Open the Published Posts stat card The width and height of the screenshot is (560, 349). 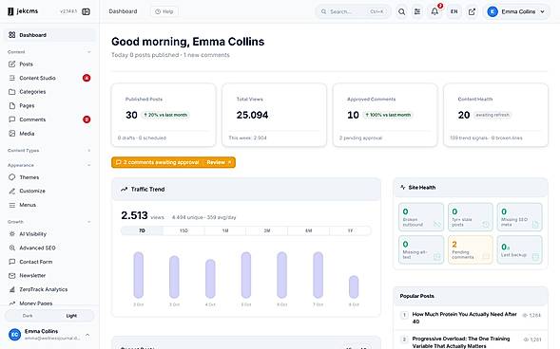(x=164, y=115)
